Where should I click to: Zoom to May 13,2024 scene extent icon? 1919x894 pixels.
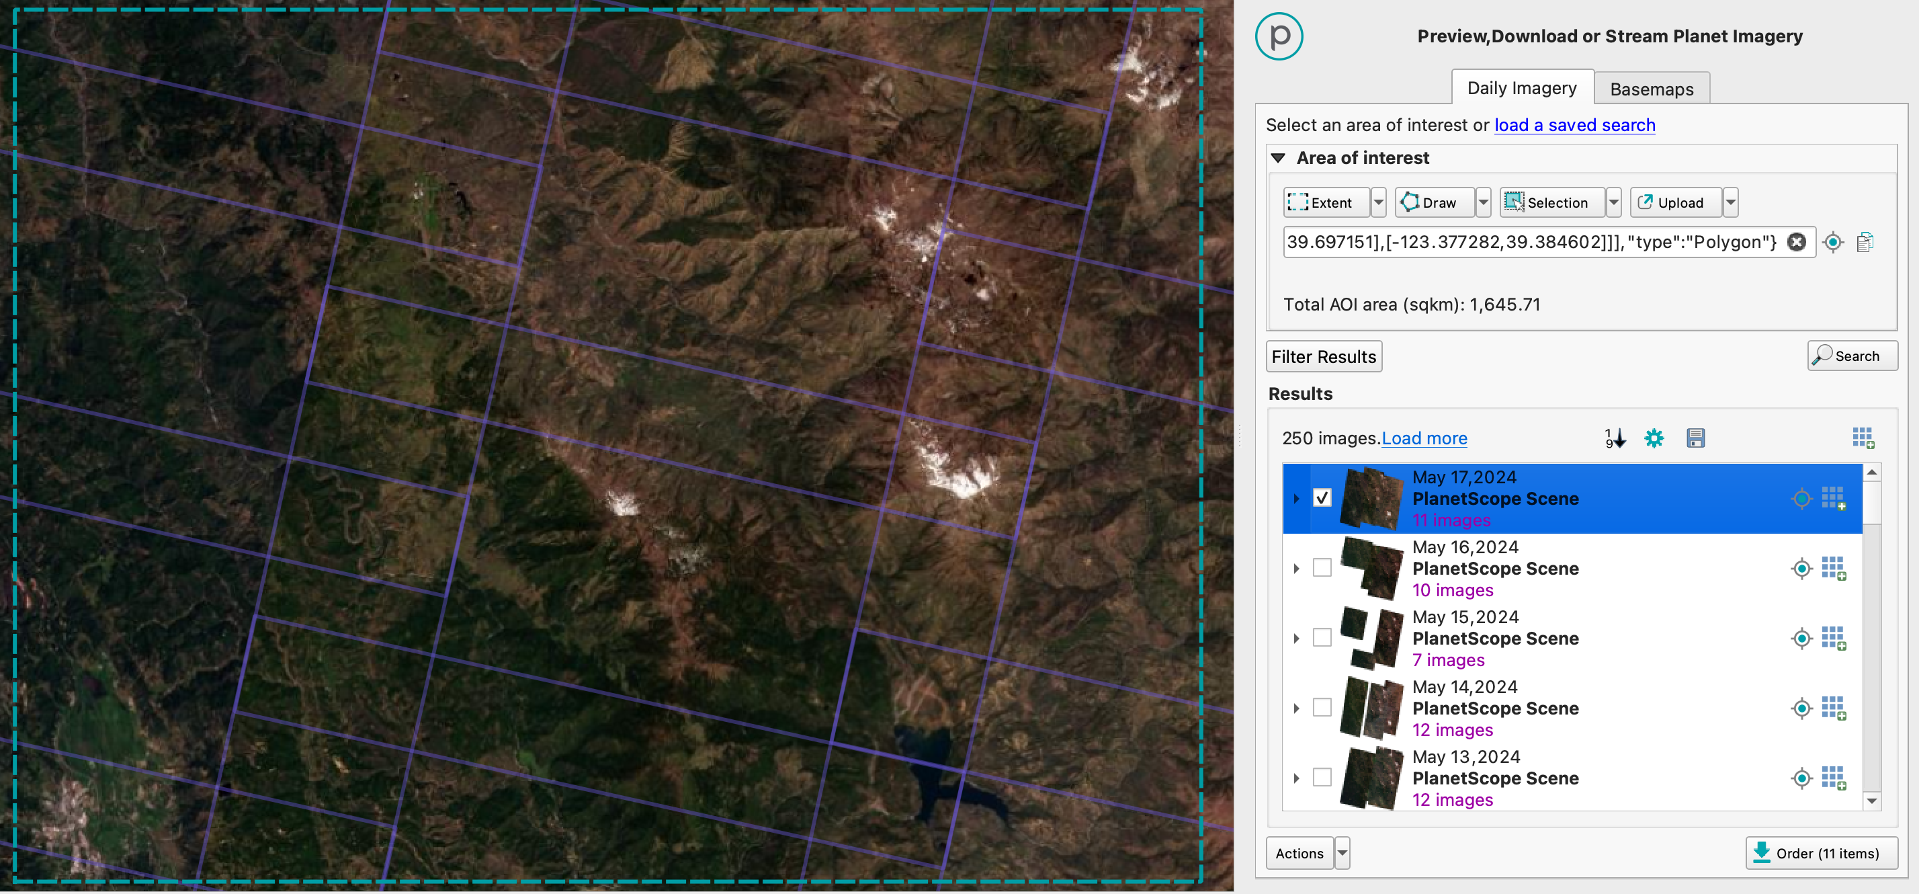click(1801, 778)
